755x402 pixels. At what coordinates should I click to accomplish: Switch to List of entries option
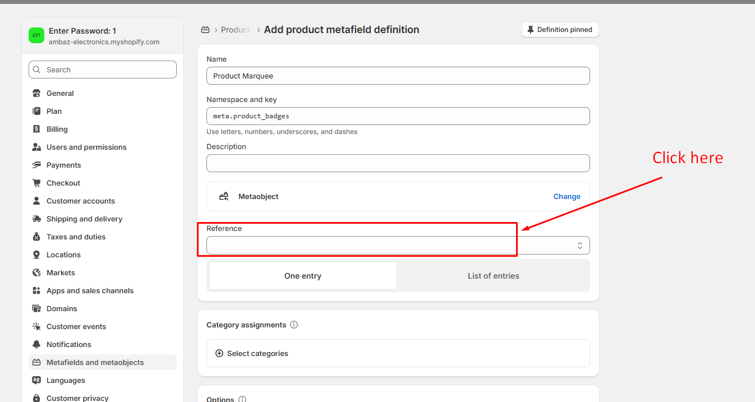pyautogui.click(x=493, y=276)
